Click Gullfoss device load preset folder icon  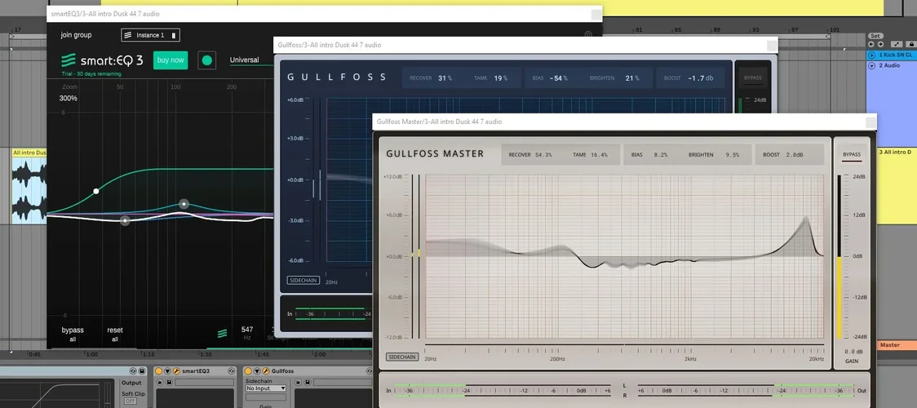click(x=298, y=382)
